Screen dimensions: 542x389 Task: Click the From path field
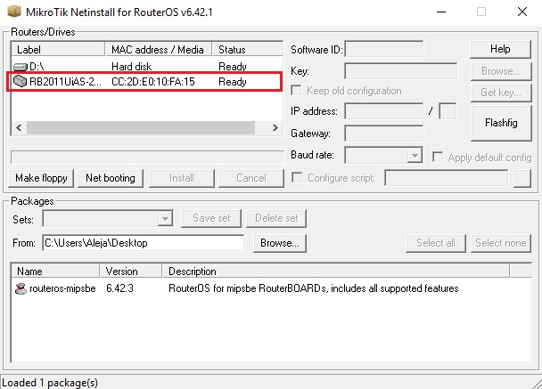(144, 243)
